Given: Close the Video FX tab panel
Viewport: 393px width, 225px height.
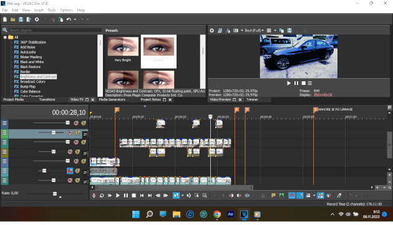Looking at the screenshot, I should pyautogui.click(x=93, y=100).
